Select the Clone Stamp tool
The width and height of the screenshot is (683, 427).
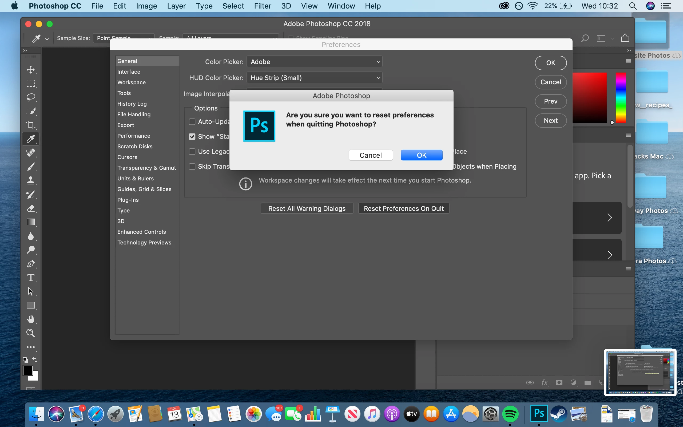[30, 180]
